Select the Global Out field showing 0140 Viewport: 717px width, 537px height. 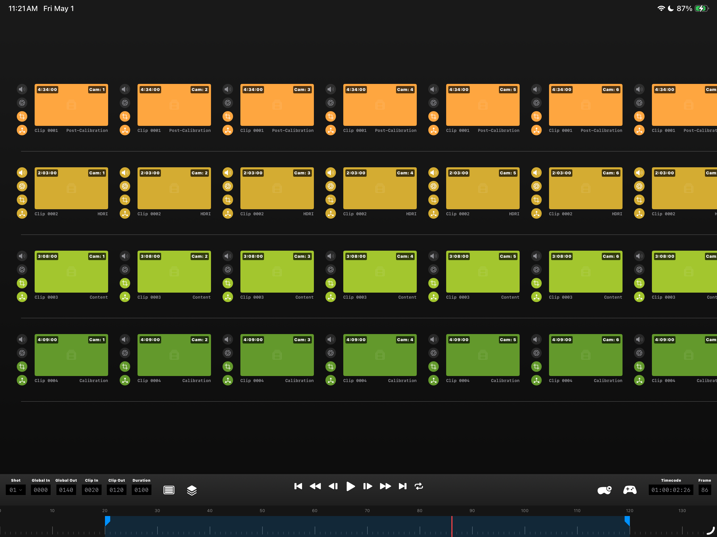66,490
